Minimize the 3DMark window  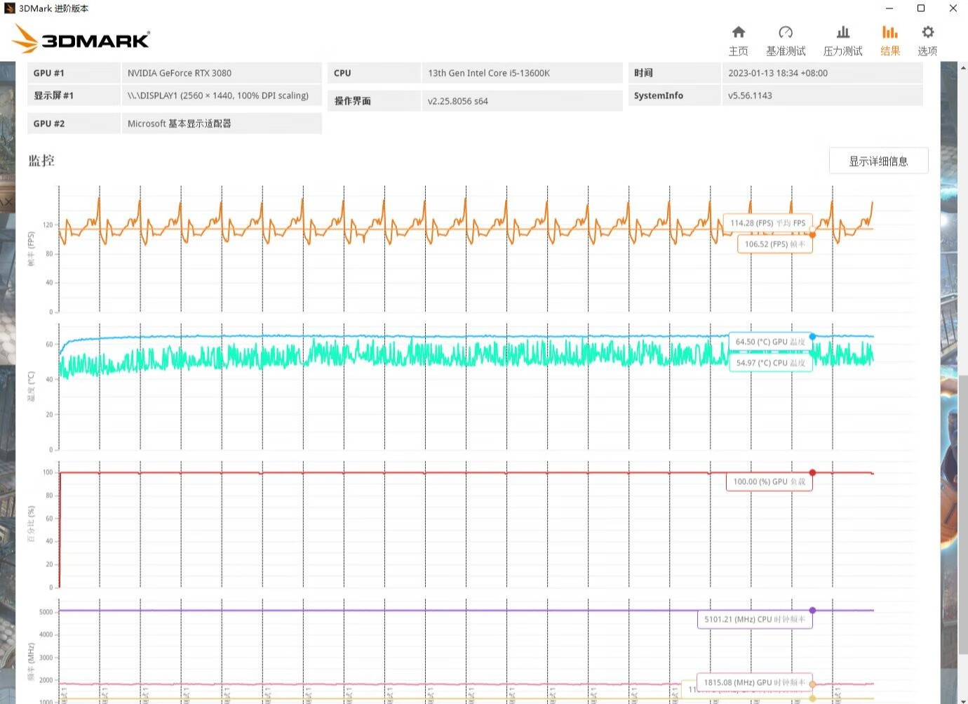click(x=889, y=8)
